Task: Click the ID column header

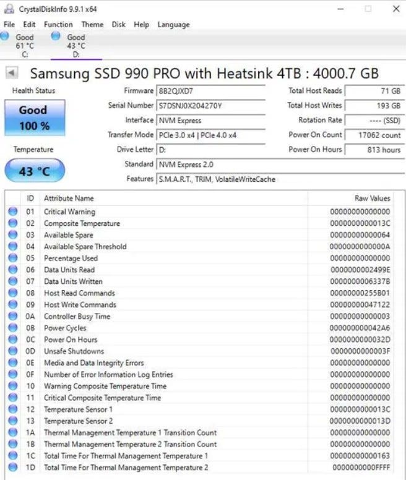Action: (30, 199)
